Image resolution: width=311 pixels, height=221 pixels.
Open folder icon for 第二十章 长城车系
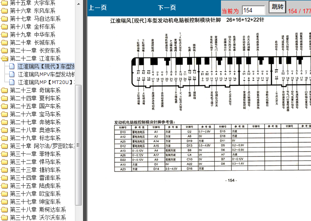pyautogui.click(x=4, y=42)
